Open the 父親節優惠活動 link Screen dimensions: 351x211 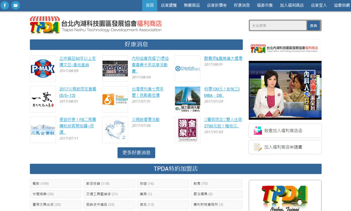click(145, 120)
